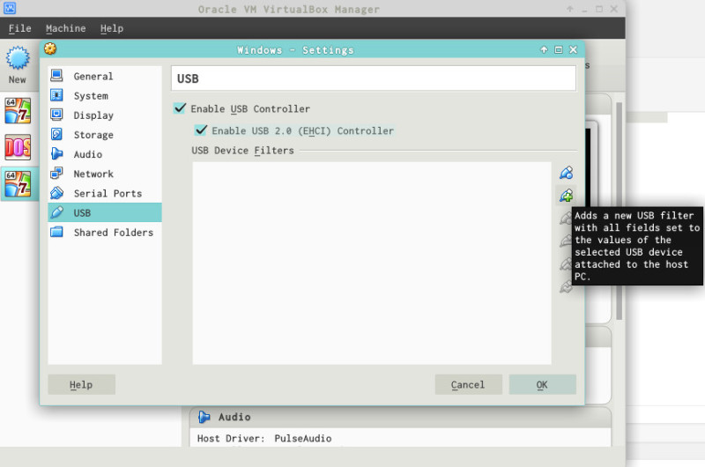Add USB filter from attached host device
The height and width of the screenshot is (467, 705).
click(566, 195)
